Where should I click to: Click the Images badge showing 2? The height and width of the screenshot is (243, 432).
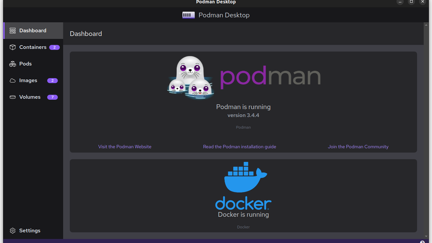(52, 80)
